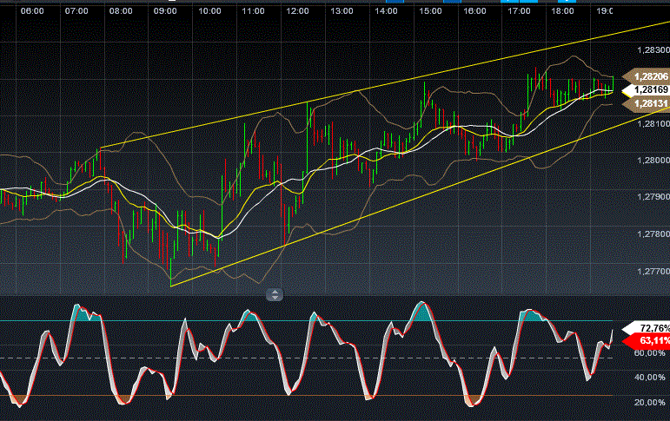Click the teal overbought level line
The image size is (670, 421).
click(x=306, y=320)
